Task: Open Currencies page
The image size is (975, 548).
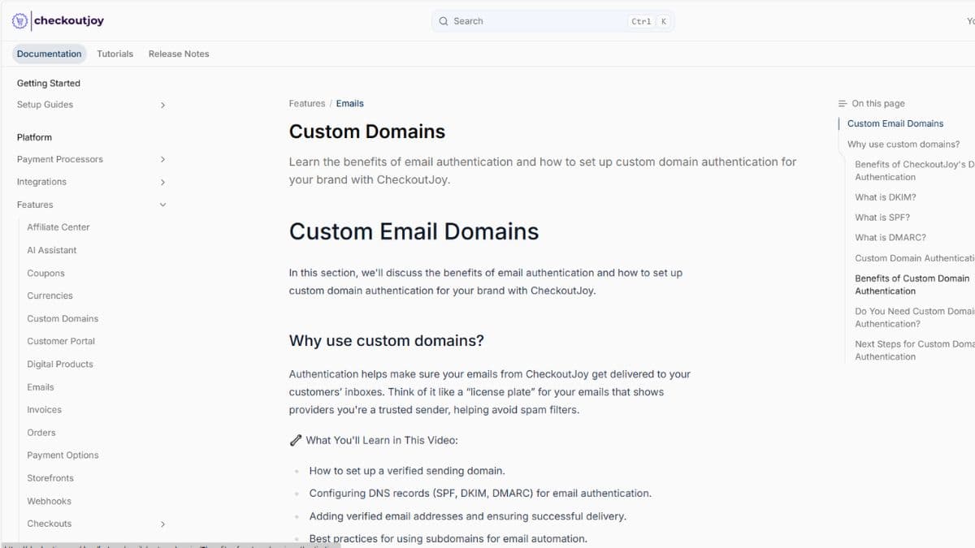Action: (50, 296)
